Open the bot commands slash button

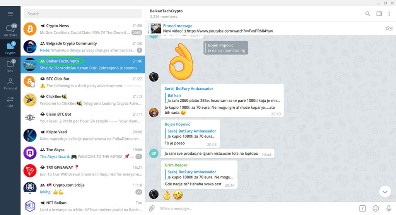pos(362,208)
